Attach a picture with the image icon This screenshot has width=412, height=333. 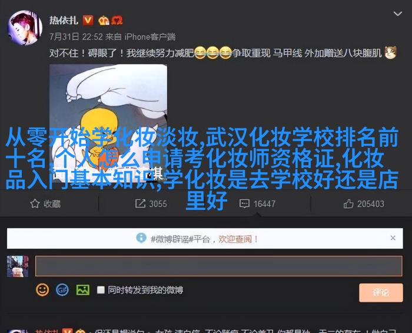click(83, 290)
